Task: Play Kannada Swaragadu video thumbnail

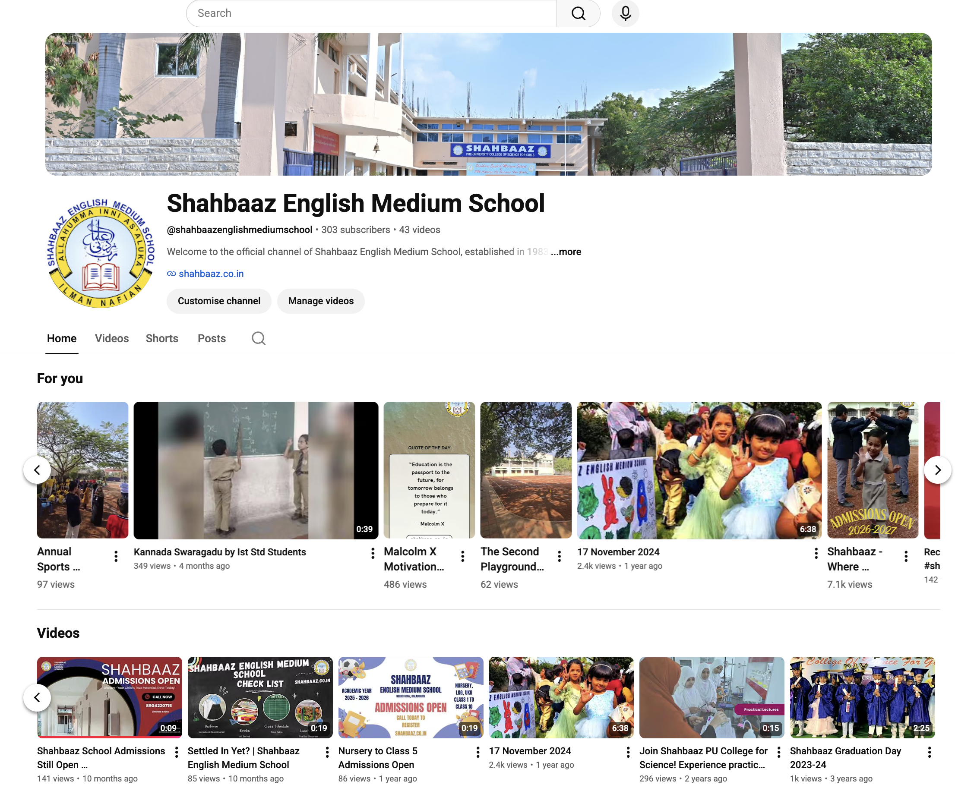Action: (256, 470)
